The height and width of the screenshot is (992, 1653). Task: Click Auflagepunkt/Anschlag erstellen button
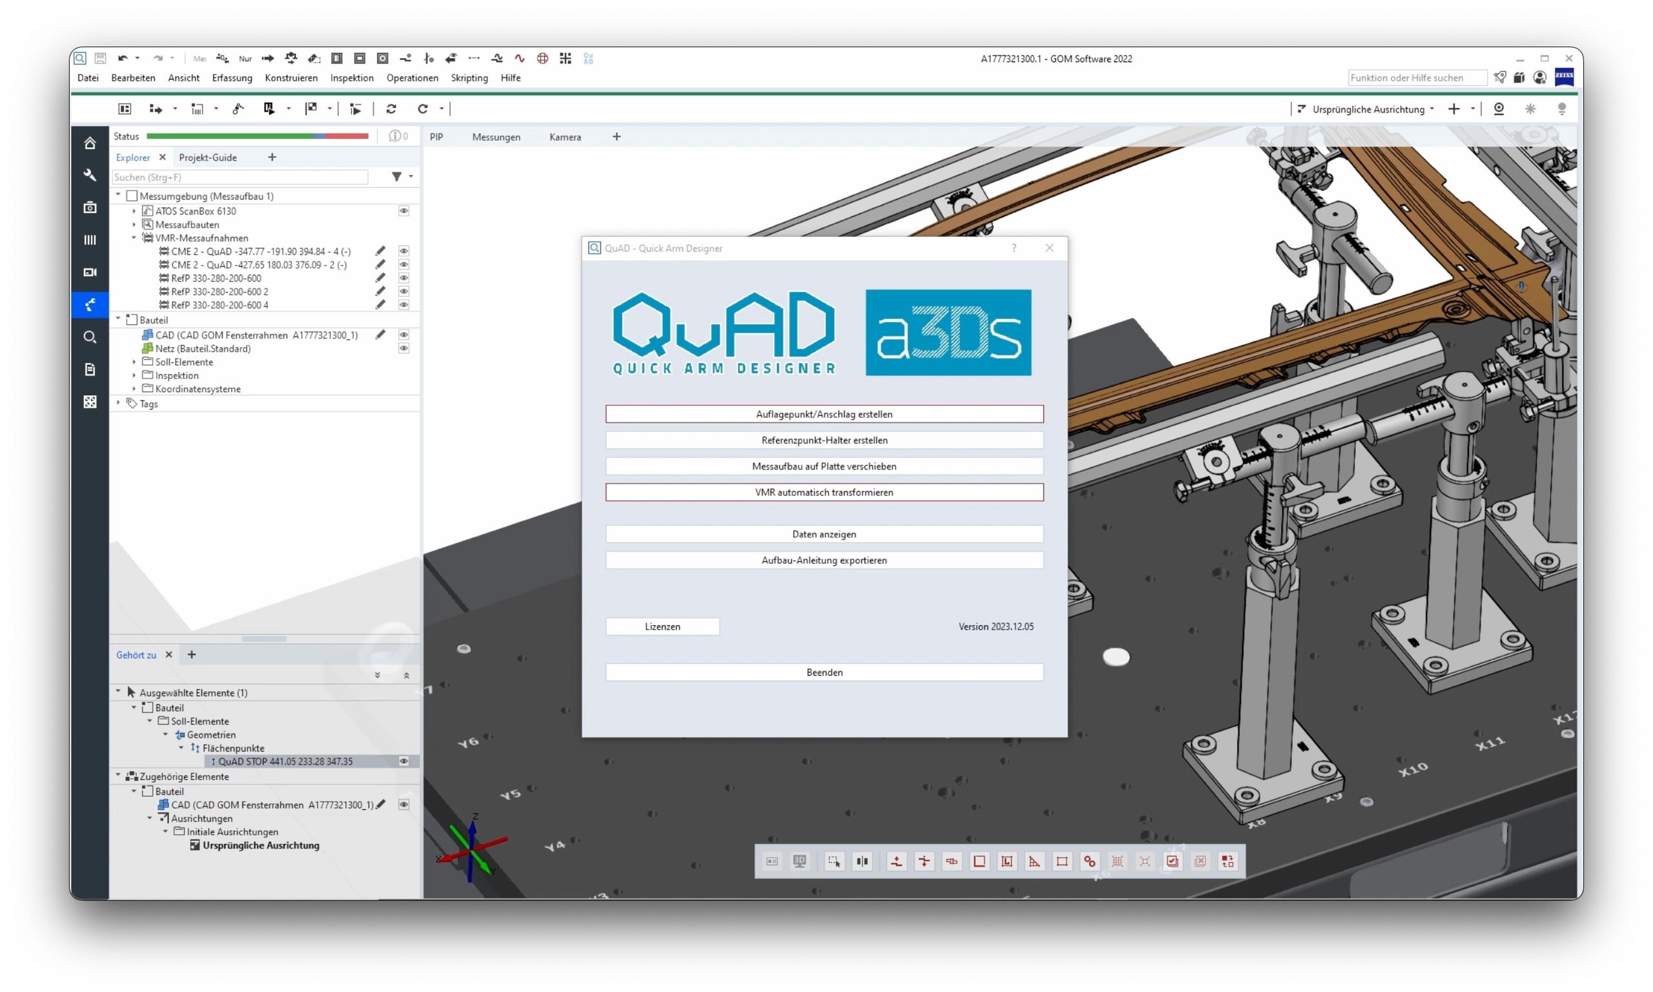click(x=824, y=414)
